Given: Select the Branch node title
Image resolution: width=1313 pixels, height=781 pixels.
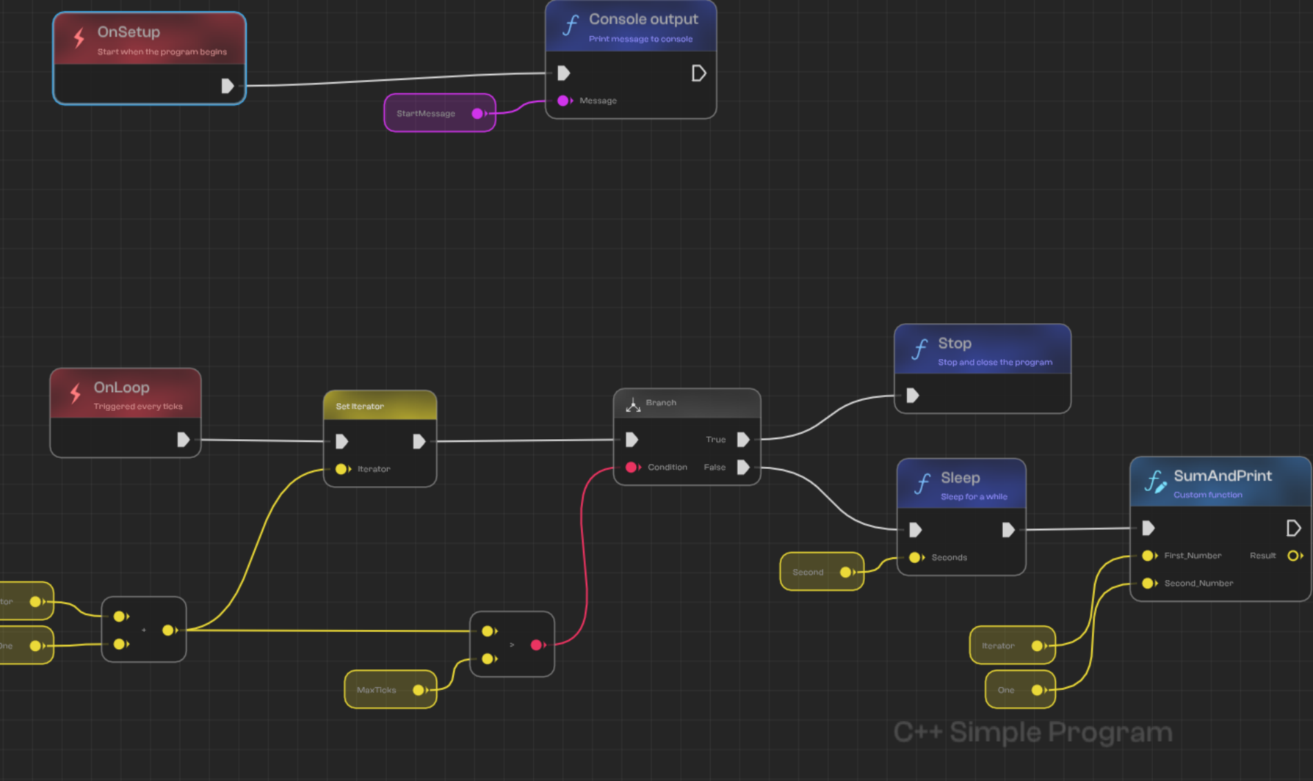Looking at the screenshot, I should click(x=661, y=403).
